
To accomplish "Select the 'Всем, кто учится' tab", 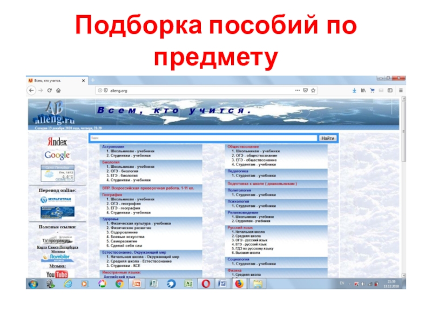I will coord(57,80).
